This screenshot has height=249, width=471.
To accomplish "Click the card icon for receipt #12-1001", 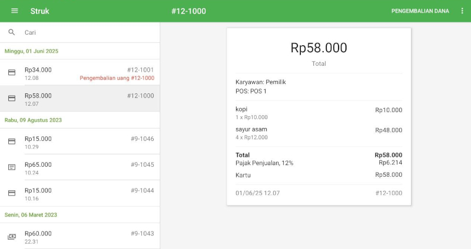I will pos(12,73).
